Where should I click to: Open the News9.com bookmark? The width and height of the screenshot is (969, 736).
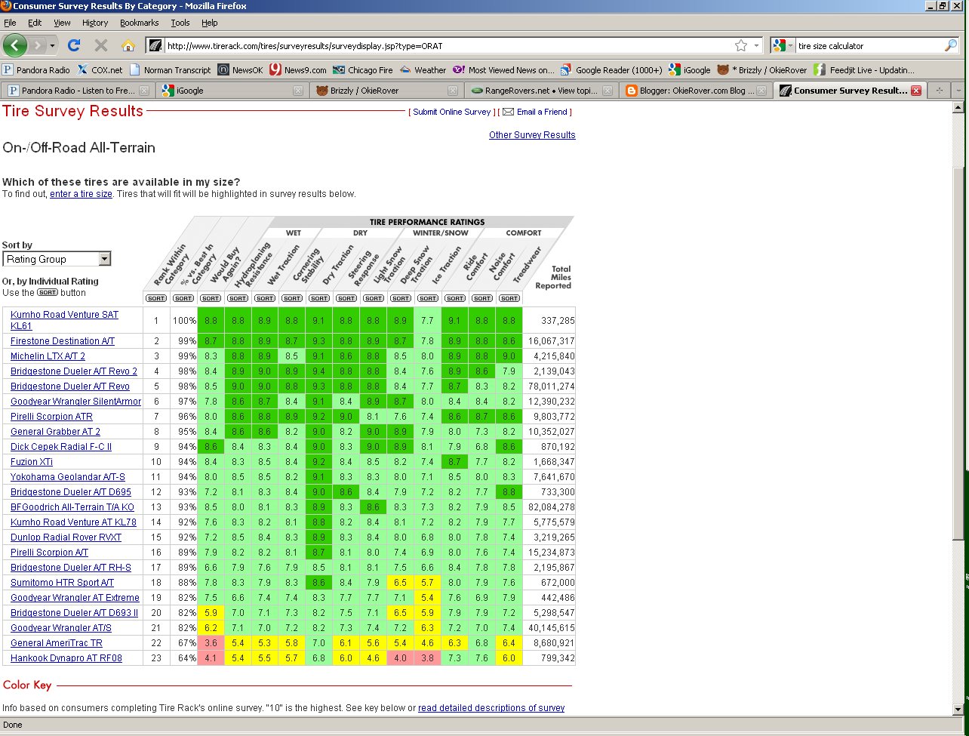[x=298, y=69]
